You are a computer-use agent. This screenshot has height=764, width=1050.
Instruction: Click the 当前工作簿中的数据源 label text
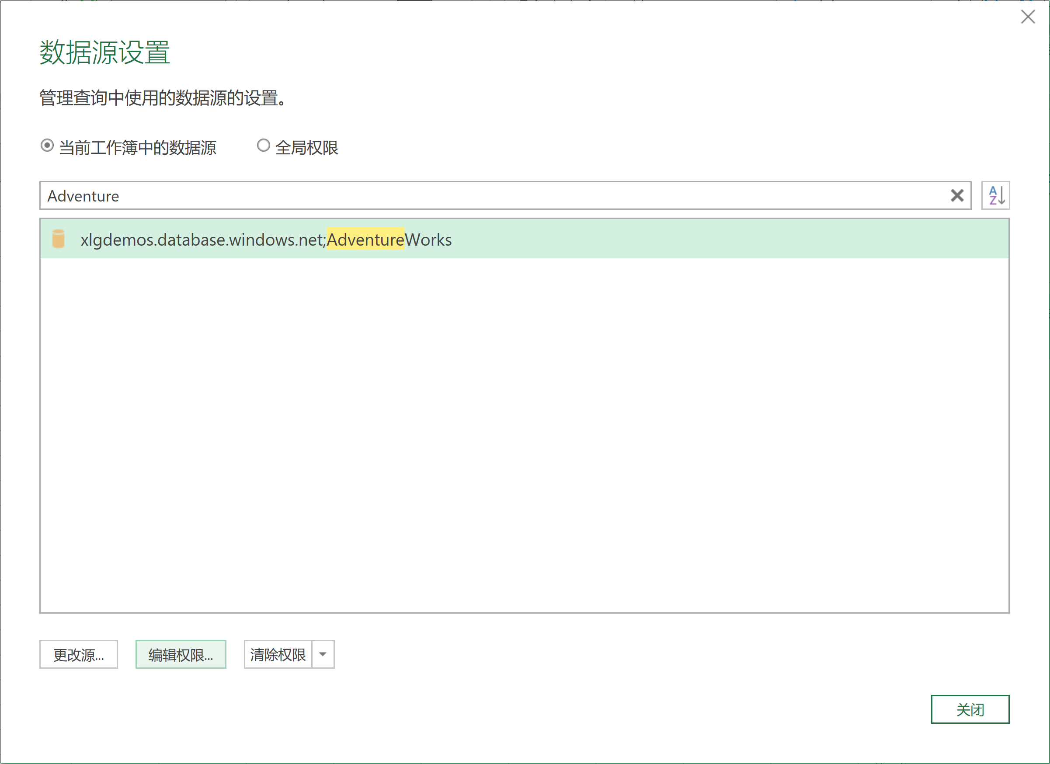(138, 148)
